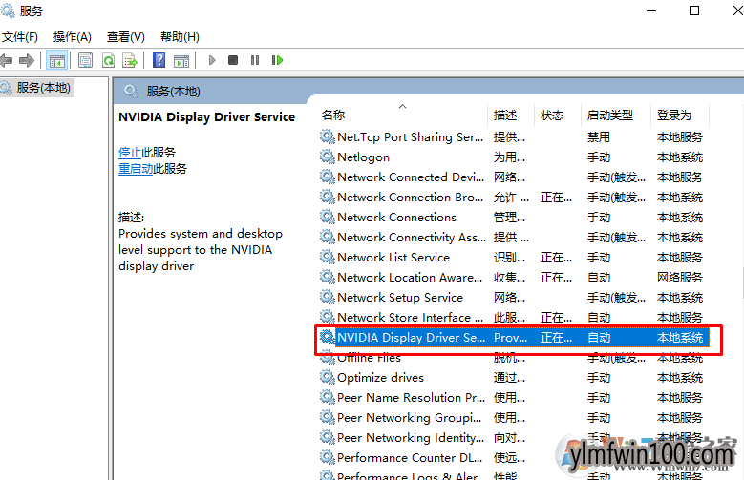Viewport: 744px width, 480px height.
Task: Click the gear icon beside Optimize drives
Action: 328,377
